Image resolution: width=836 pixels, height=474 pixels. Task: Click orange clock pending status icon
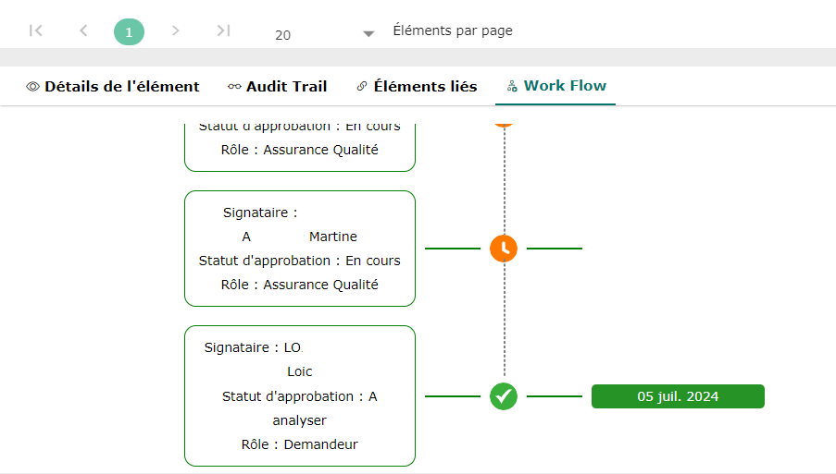click(504, 249)
